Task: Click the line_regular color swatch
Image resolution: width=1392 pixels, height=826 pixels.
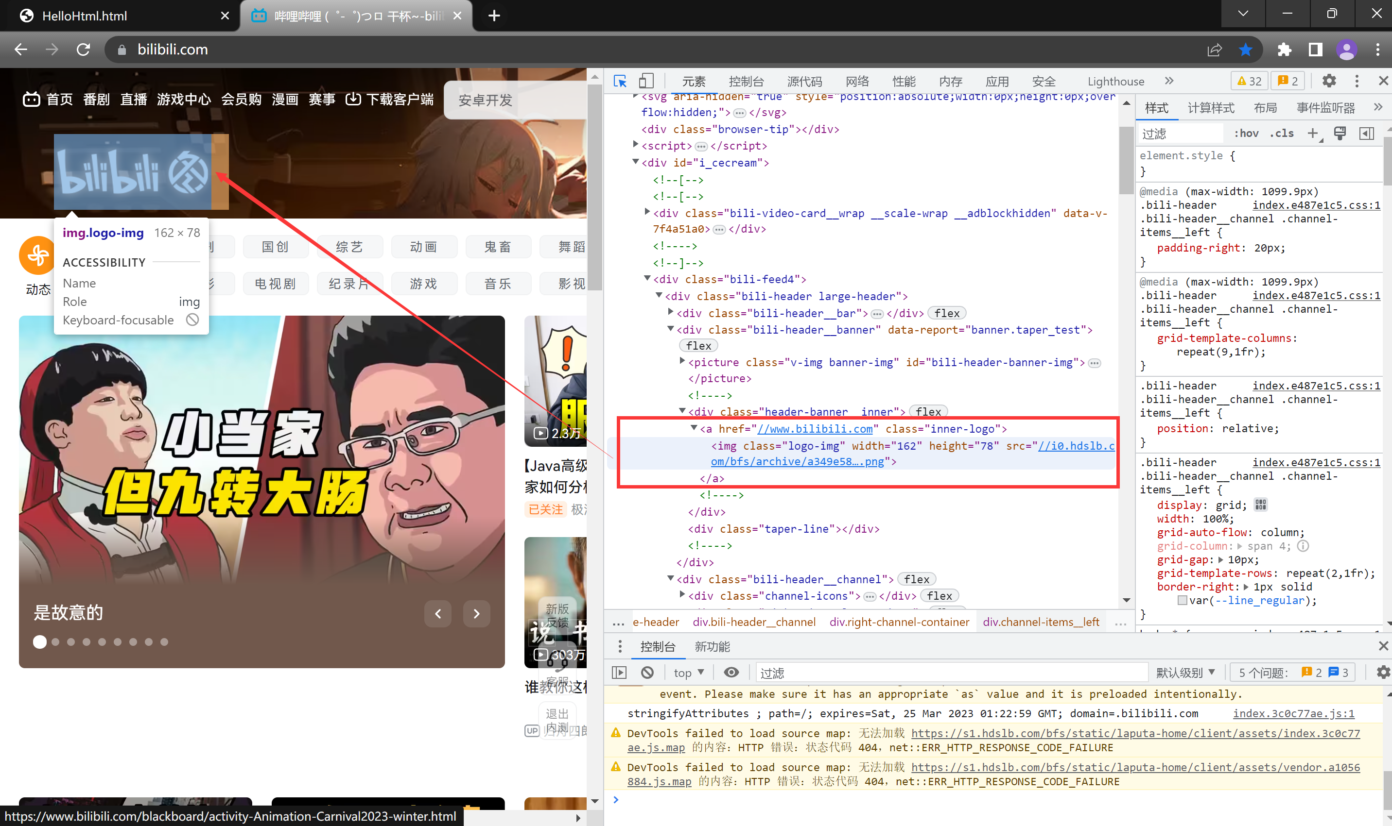Action: pos(1182,600)
